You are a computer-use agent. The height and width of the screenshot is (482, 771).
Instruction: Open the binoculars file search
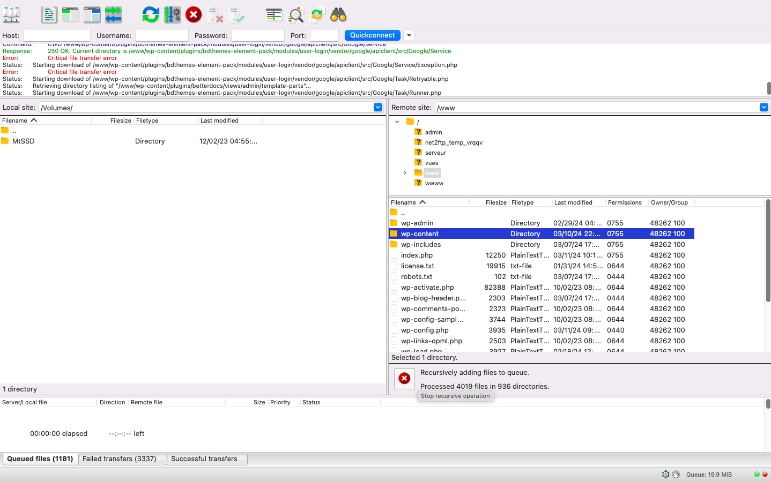[x=338, y=14]
